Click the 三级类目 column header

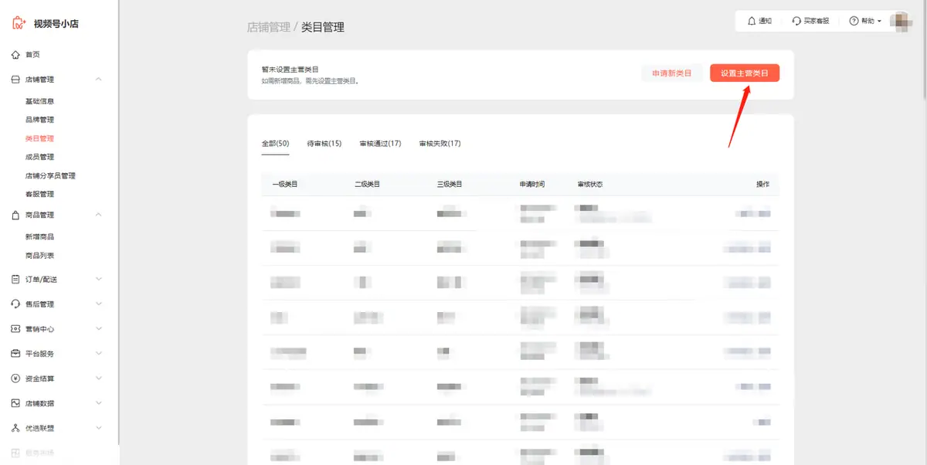(450, 185)
